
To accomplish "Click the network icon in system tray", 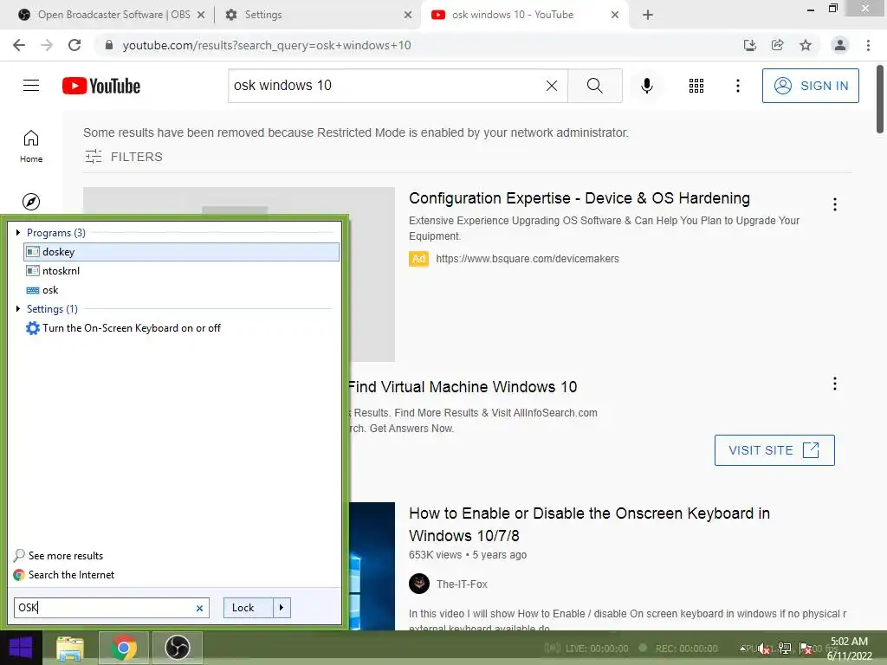I will (x=785, y=649).
